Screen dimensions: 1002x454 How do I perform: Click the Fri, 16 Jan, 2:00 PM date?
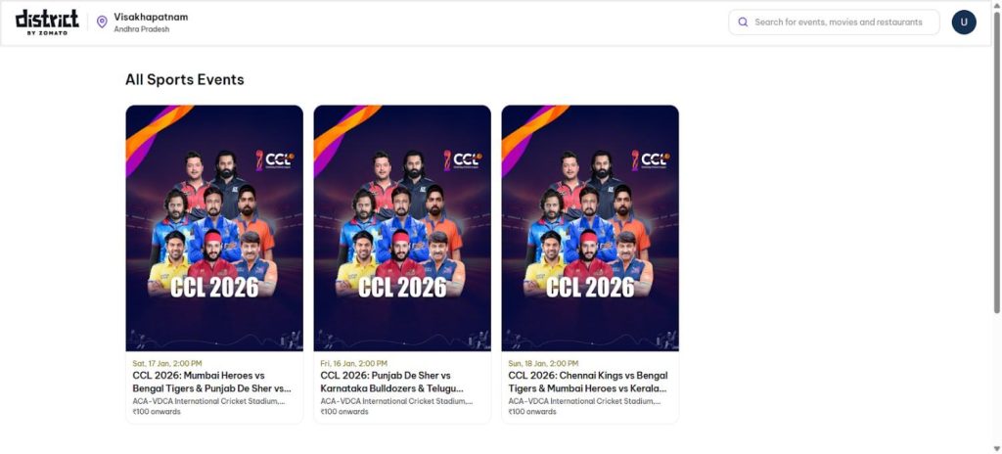point(353,363)
